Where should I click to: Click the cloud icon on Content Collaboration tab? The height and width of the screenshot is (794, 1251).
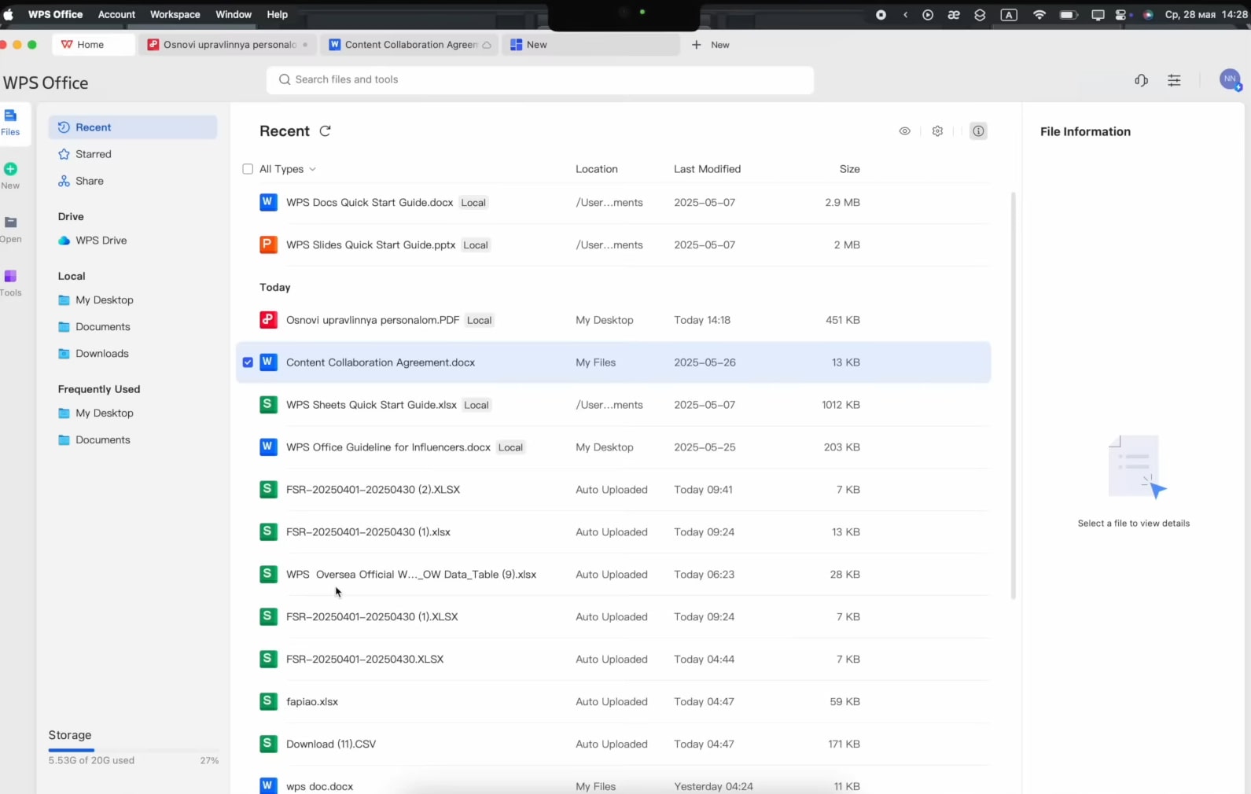[487, 45]
